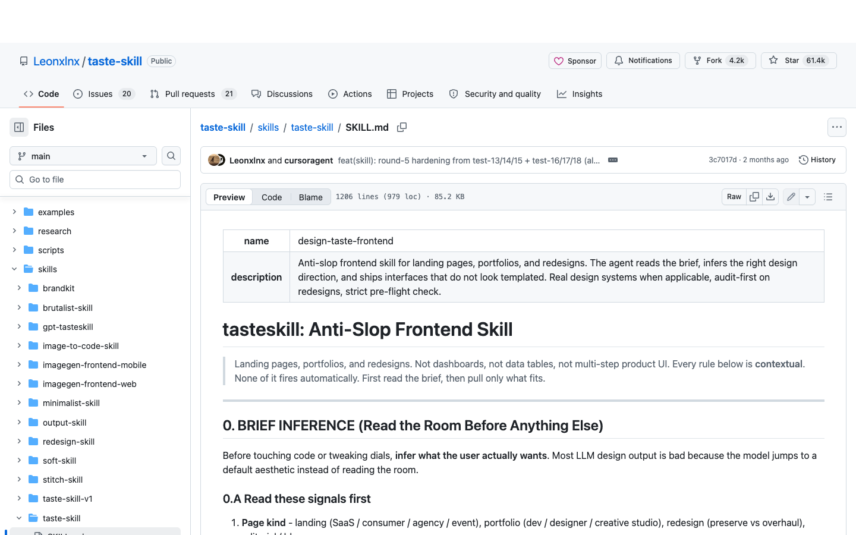Sponsor this repository
Viewport: 856px width, 535px height.
575,61
